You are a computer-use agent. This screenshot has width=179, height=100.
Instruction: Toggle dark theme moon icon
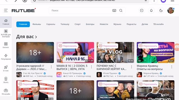pos(161,11)
